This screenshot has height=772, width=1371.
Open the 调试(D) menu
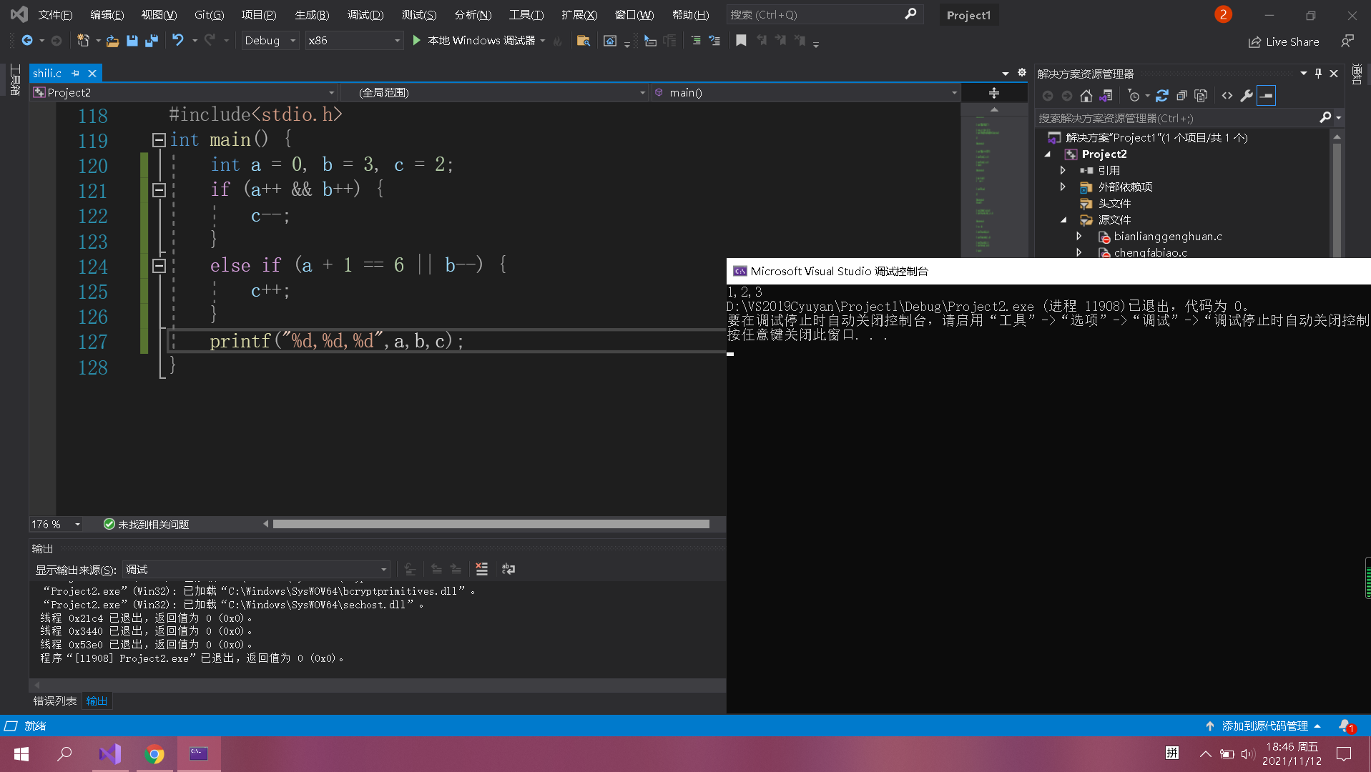tap(365, 14)
